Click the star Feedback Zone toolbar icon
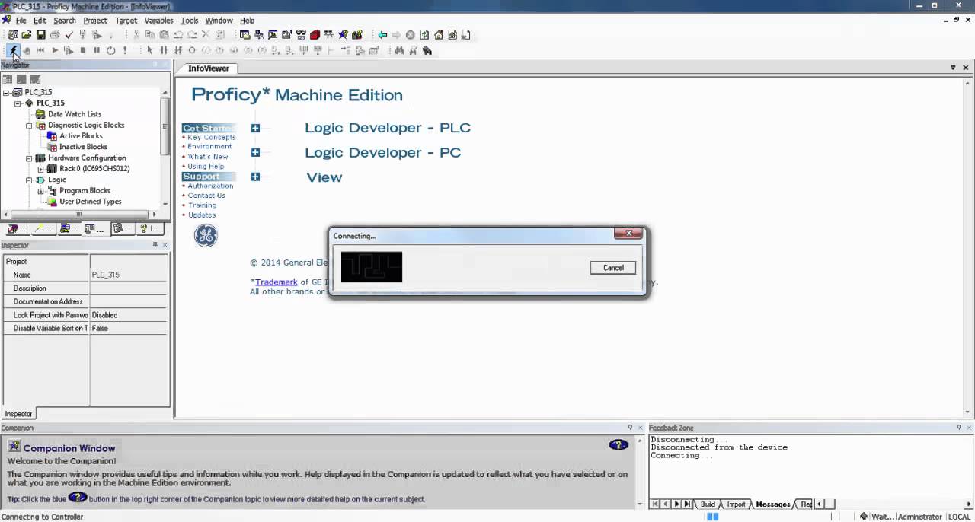This screenshot has height=522, width=975. pyautogui.click(x=343, y=34)
